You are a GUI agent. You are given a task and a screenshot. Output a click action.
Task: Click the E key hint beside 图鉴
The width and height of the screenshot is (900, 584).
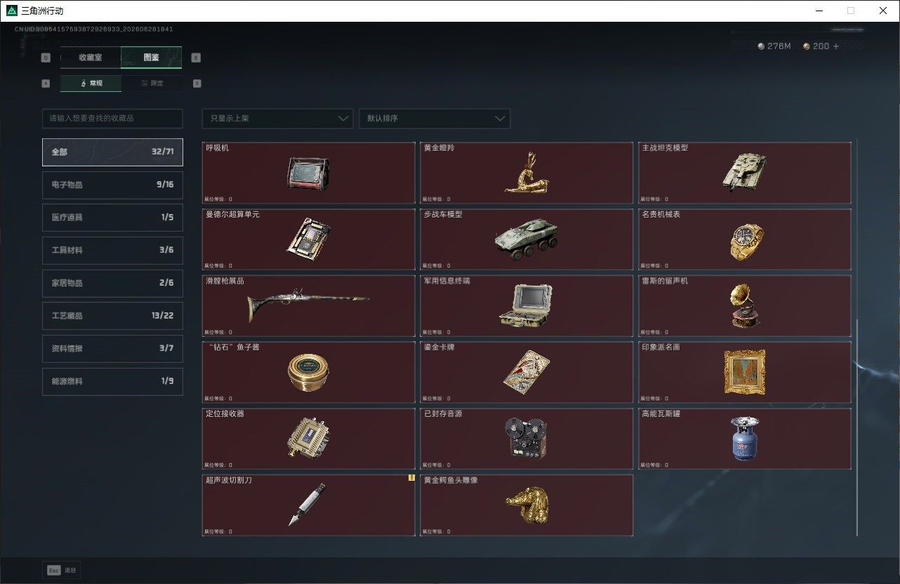(196, 58)
